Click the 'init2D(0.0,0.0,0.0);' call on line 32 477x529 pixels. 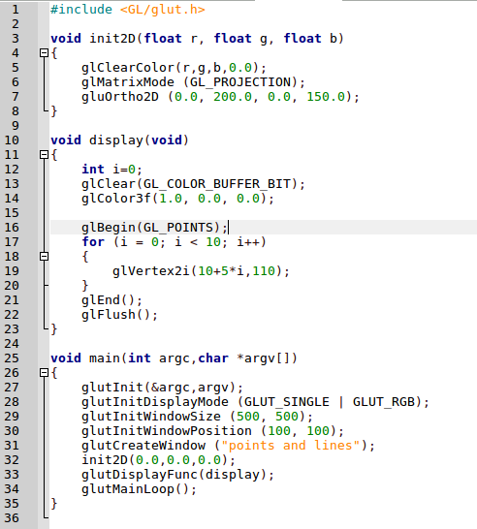click(x=159, y=460)
